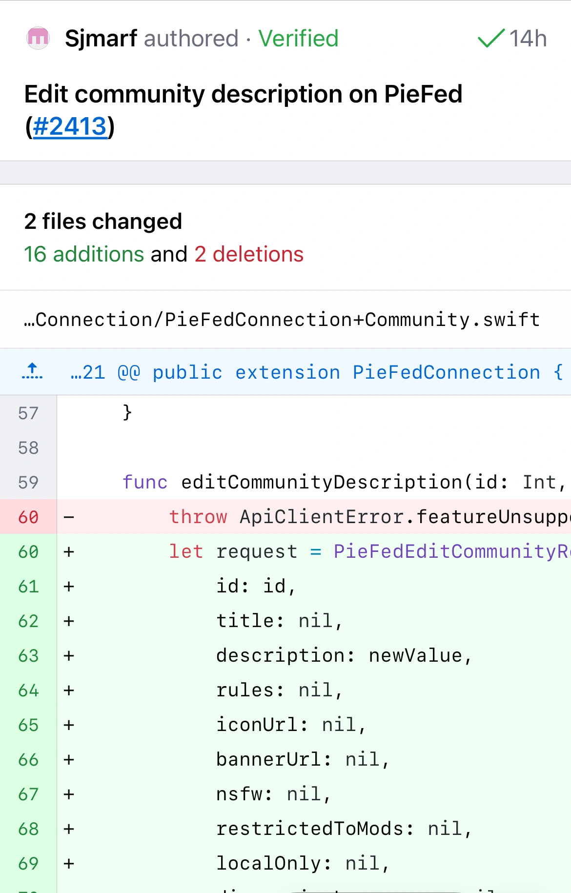This screenshot has width=571, height=893.
Task: Click the plus marker on line 61
Action: pyautogui.click(x=69, y=586)
